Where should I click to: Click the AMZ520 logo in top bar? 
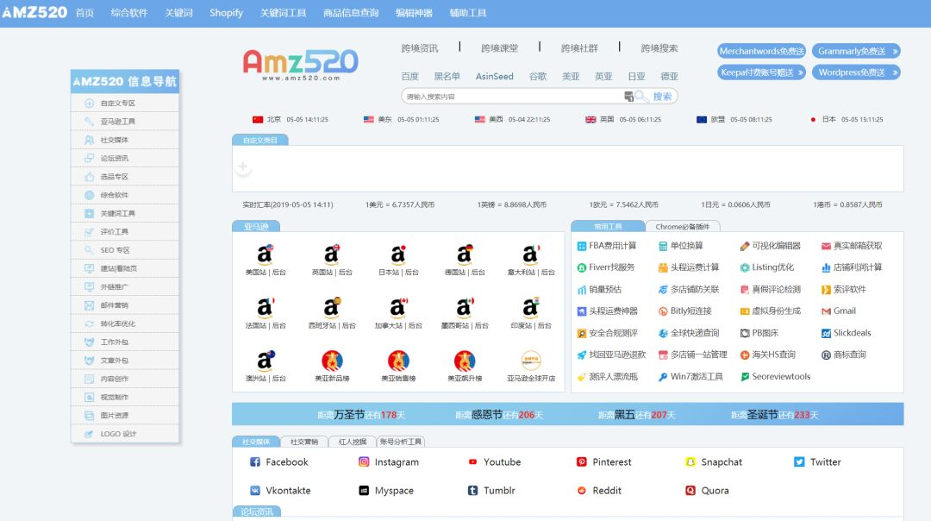tap(34, 13)
